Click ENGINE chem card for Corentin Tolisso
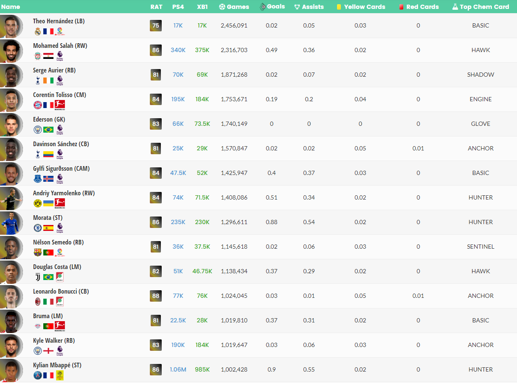517x383 pixels. click(x=481, y=99)
